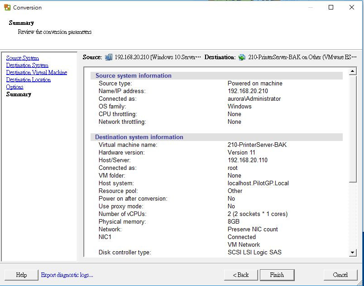Click the Preserve NIC count value
This screenshot has height=286, width=364.
253,229
